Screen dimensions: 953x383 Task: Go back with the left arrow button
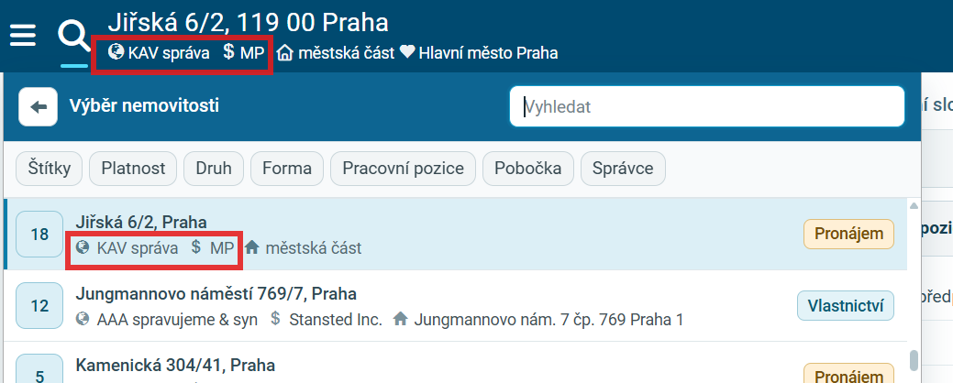[x=39, y=107]
